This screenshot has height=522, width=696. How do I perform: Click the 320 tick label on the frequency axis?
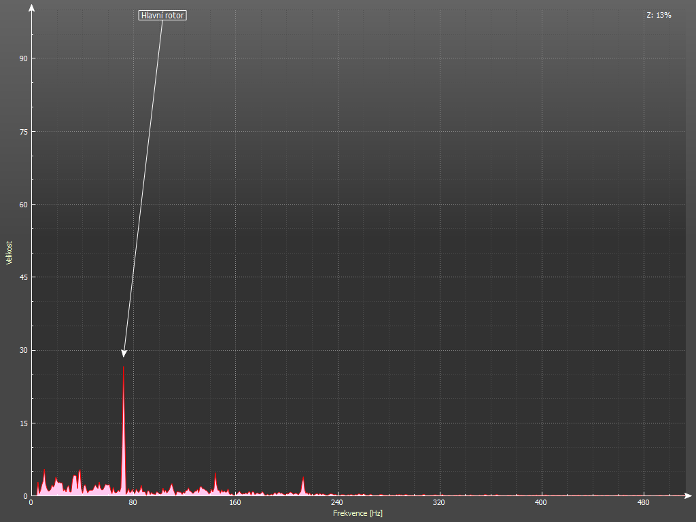click(x=439, y=503)
